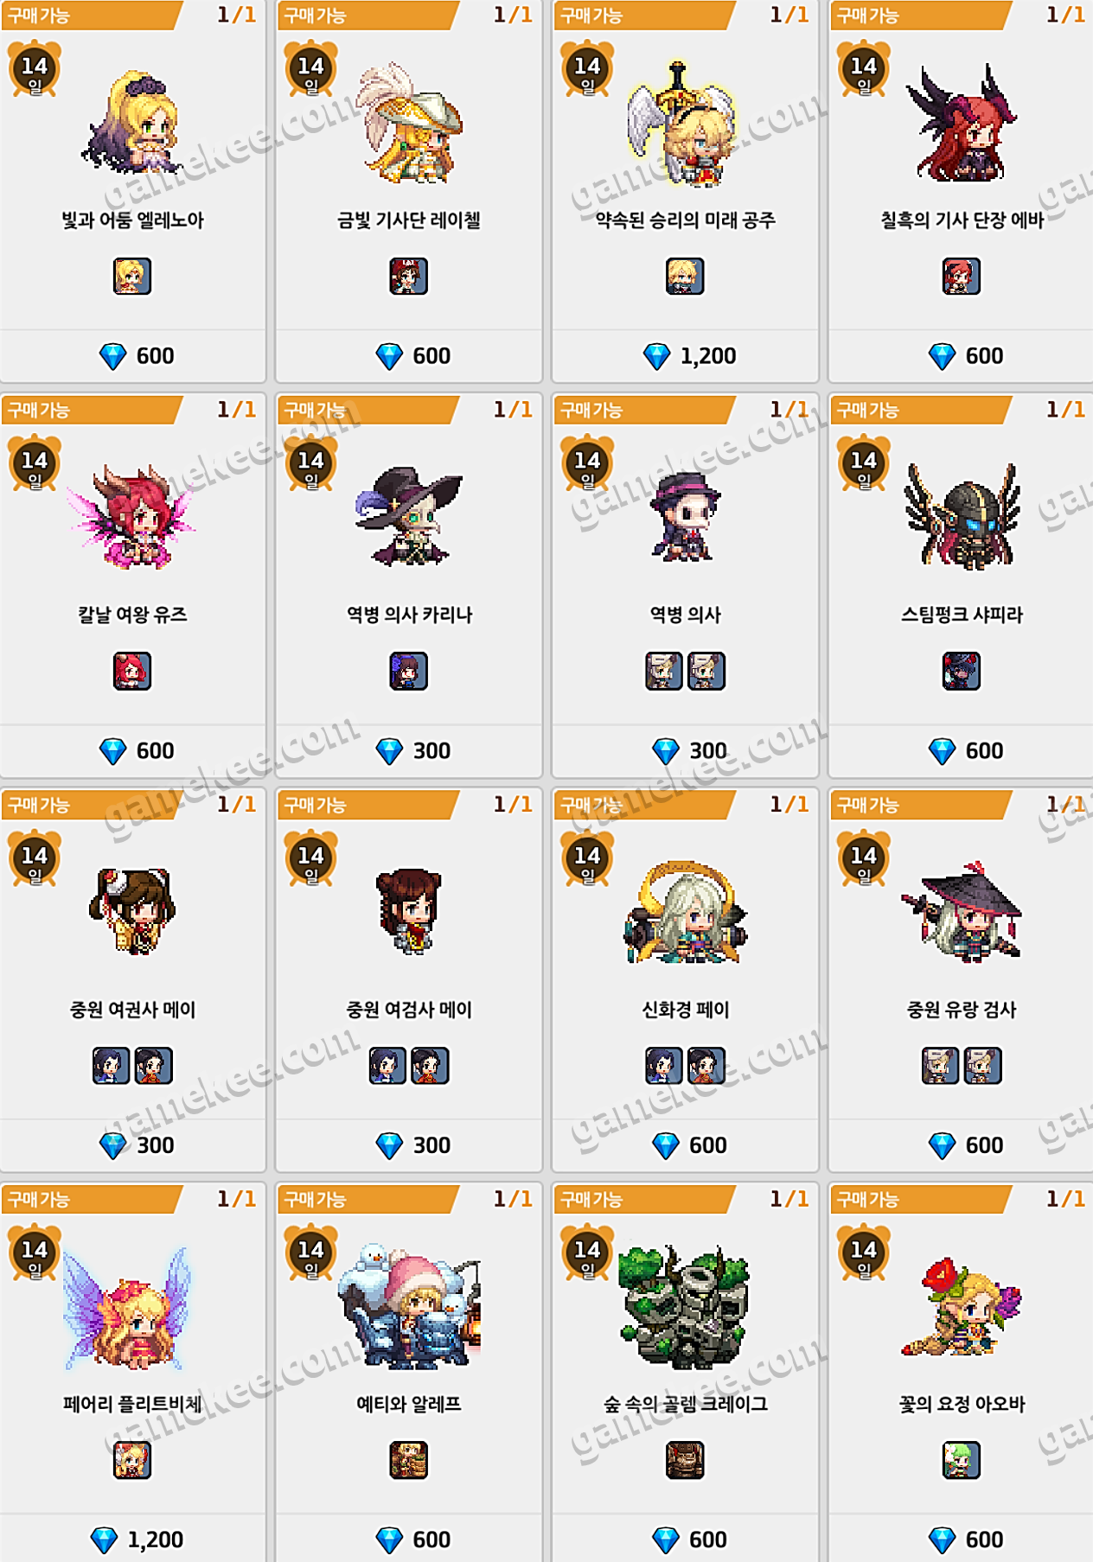
Task: Click the 약속된 승리의 미래 공주 hero portrait icon
Action: point(685,276)
